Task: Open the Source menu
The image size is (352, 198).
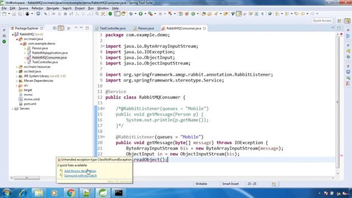Action: point(23,8)
